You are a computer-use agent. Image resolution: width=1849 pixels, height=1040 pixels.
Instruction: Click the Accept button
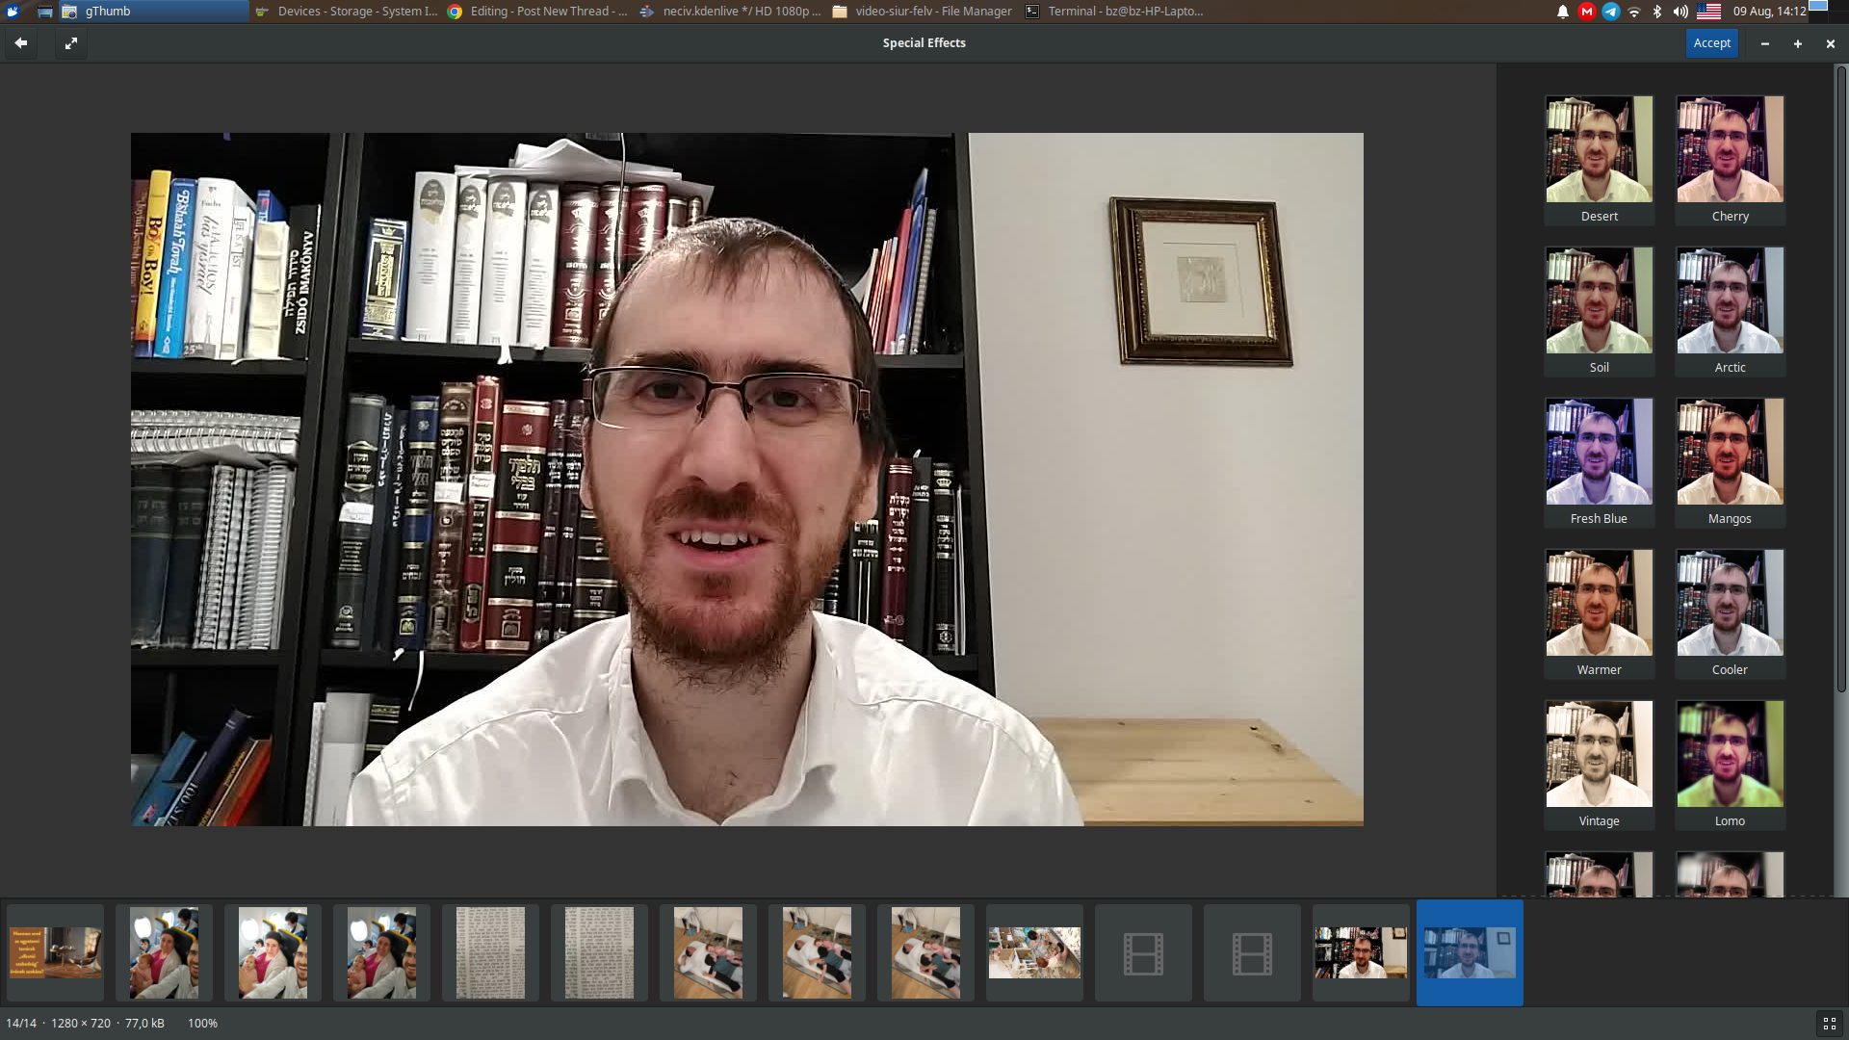[1711, 43]
